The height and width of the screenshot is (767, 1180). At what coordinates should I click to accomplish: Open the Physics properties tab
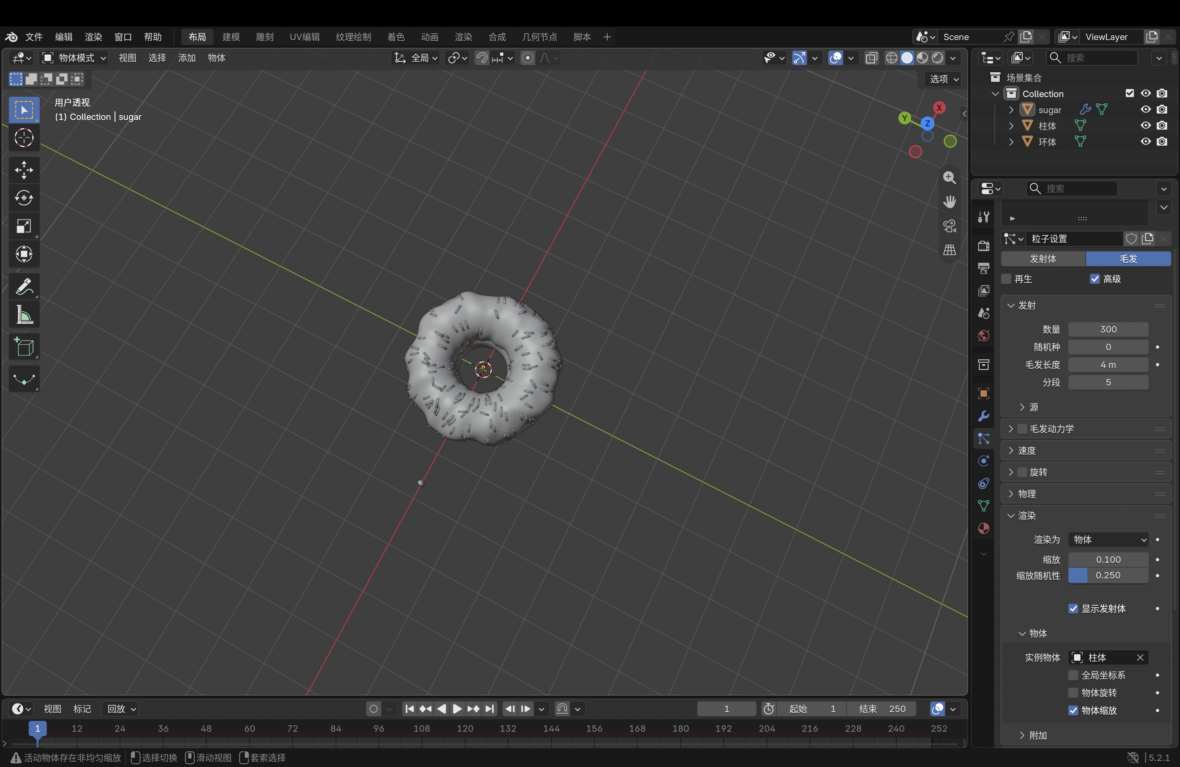(984, 461)
